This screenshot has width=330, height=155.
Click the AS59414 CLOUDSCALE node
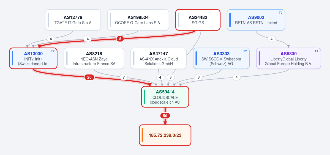pos(165,97)
